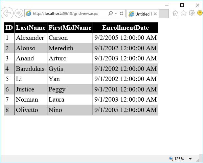Click the search magnifier in address bar
This screenshot has width=203, height=163.
110,13
